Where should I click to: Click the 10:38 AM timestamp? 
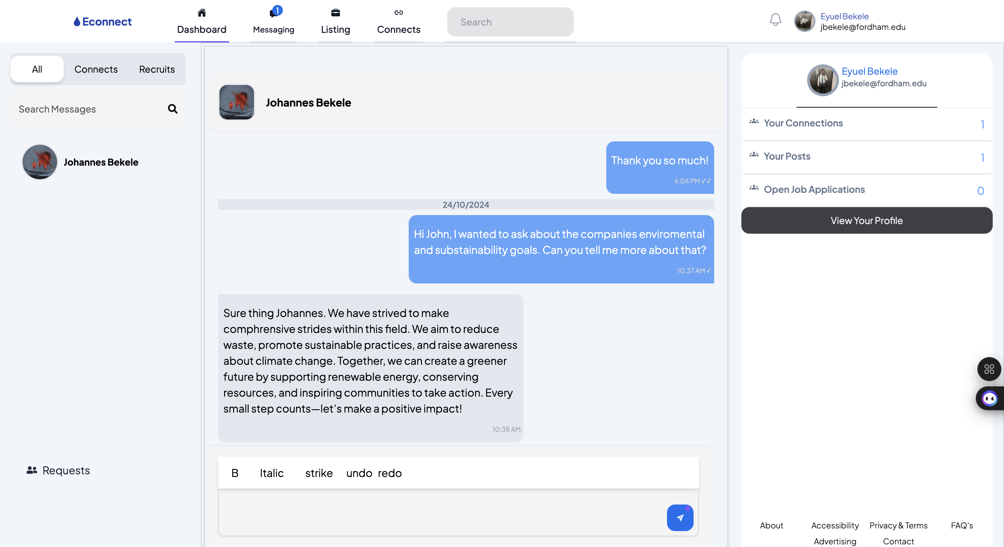click(x=506, y=429)
